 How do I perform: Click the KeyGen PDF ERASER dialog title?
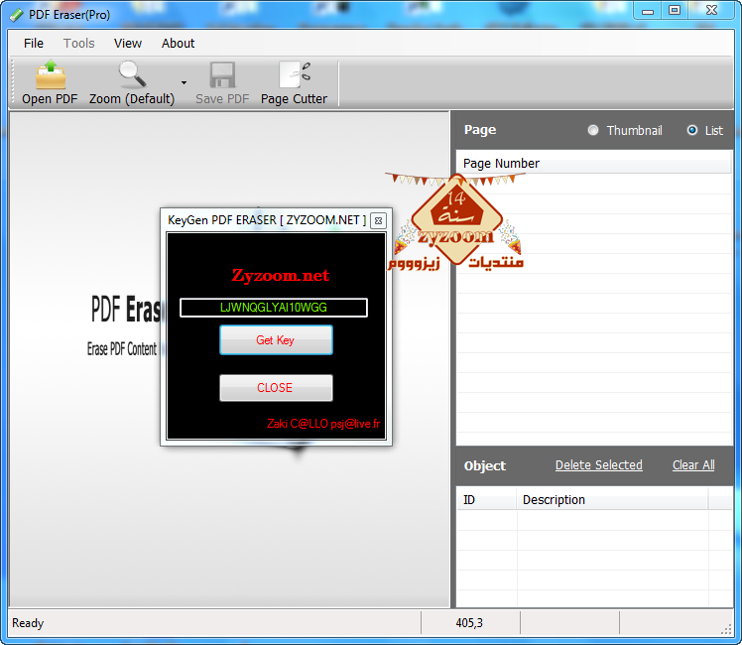coord(267,220)
